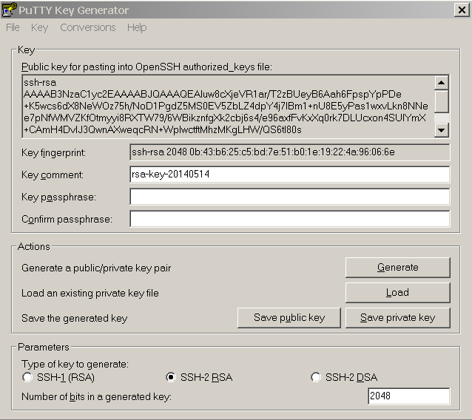The width and height of the screenshot is (472, 420).
Task: Close the PuTTY Key Generator window
Action: coord(462,10)
